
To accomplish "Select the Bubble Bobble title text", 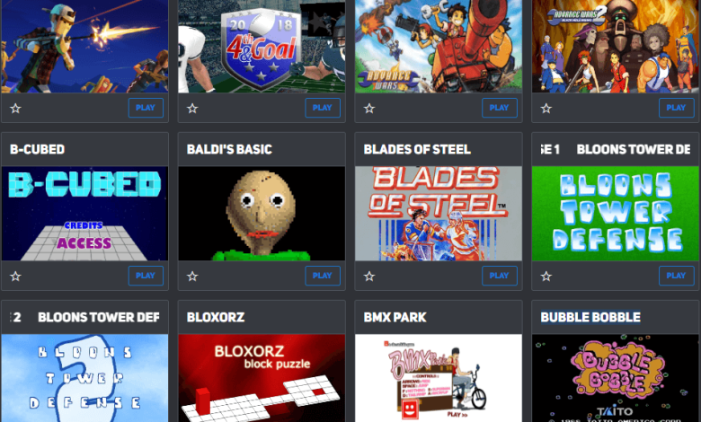I will coord(590,317).
